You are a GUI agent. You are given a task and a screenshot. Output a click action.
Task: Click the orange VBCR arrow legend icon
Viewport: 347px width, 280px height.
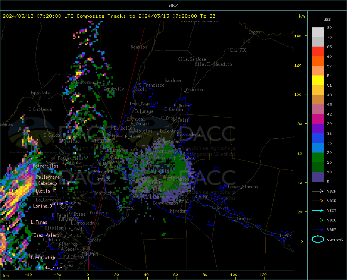[318, 201]
